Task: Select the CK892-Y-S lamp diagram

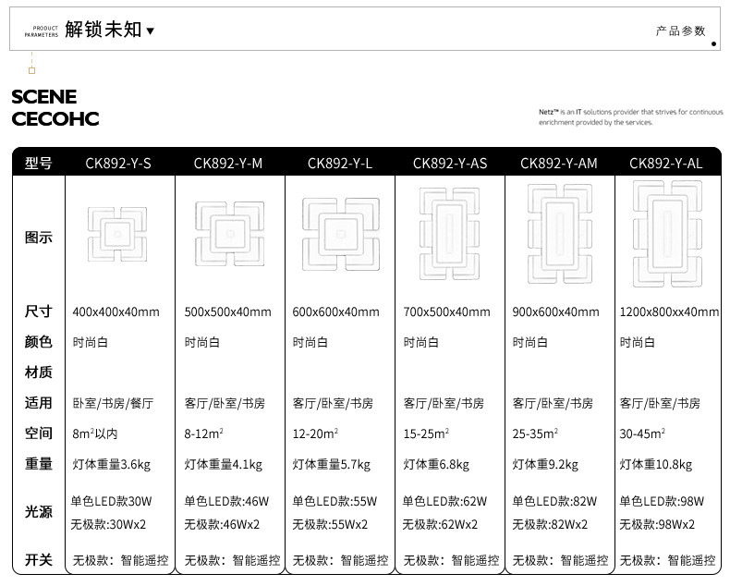Action: pos(117,234)
